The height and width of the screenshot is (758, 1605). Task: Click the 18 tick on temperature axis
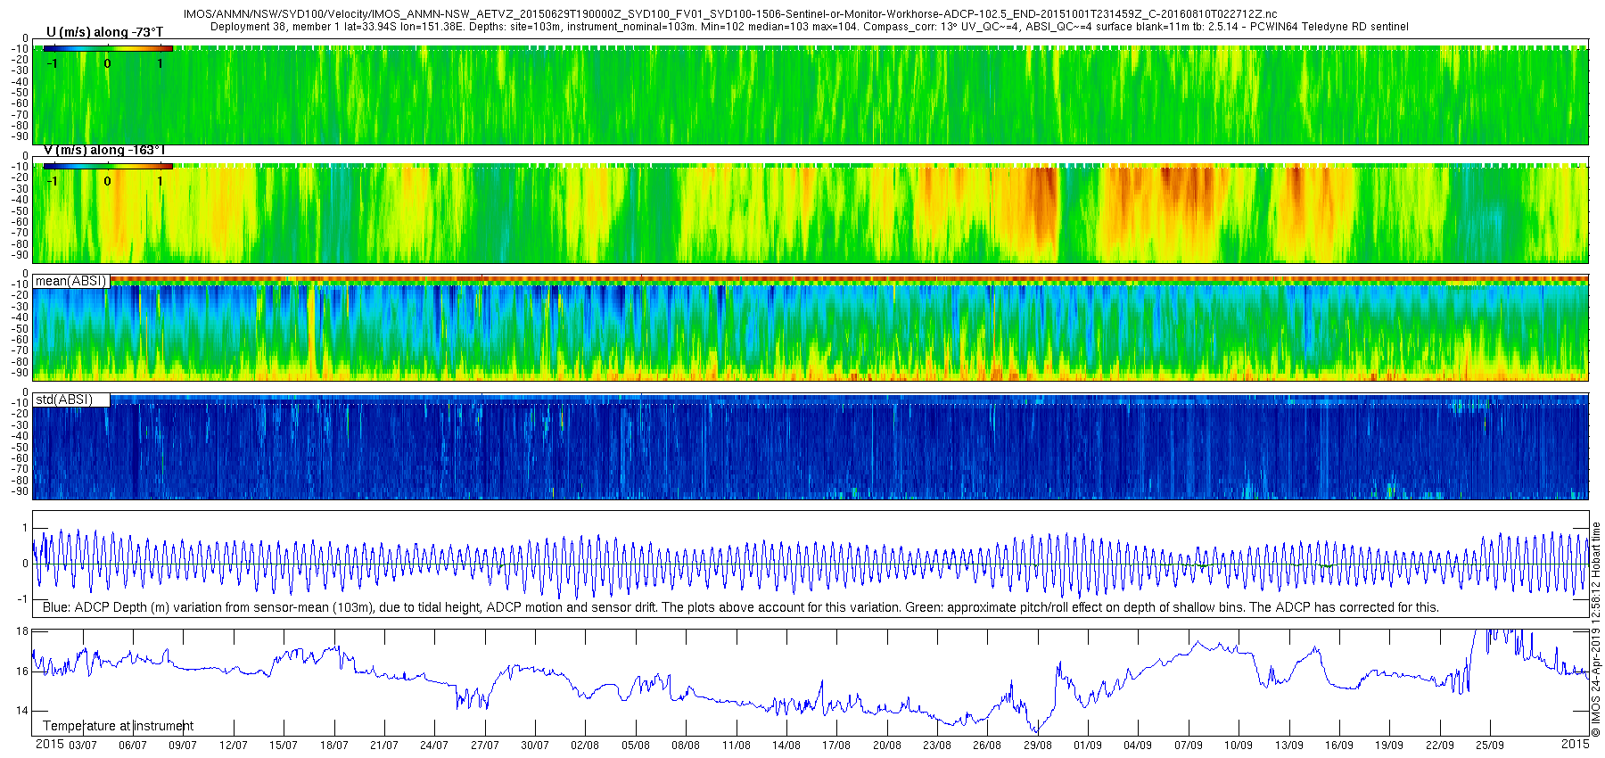pyautogui.click(x=23, y=631)
